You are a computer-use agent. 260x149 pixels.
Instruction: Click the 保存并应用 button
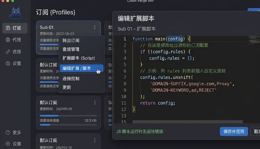234,131
